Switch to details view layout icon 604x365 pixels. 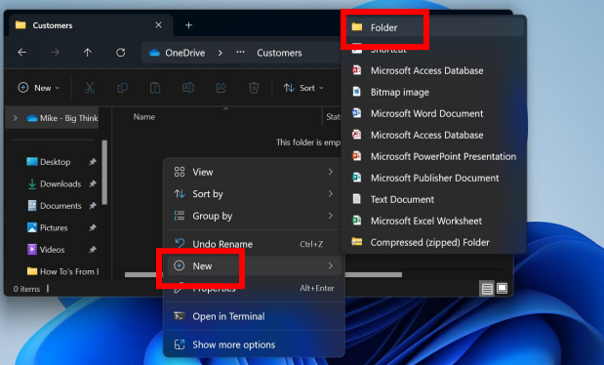487,288
